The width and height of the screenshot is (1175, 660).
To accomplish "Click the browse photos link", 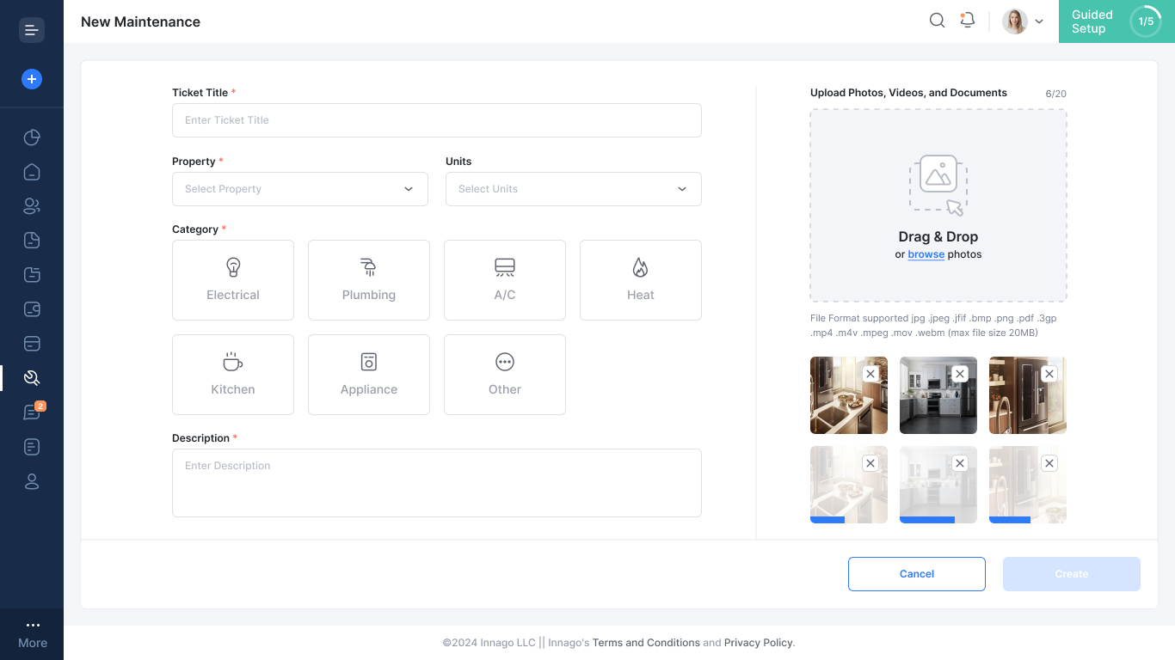I will tap(926, 254).
